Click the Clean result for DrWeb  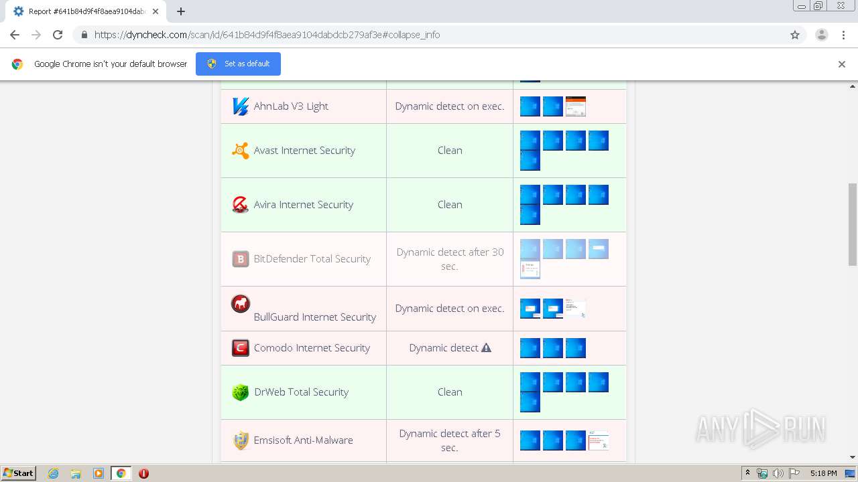pos(450,392)
